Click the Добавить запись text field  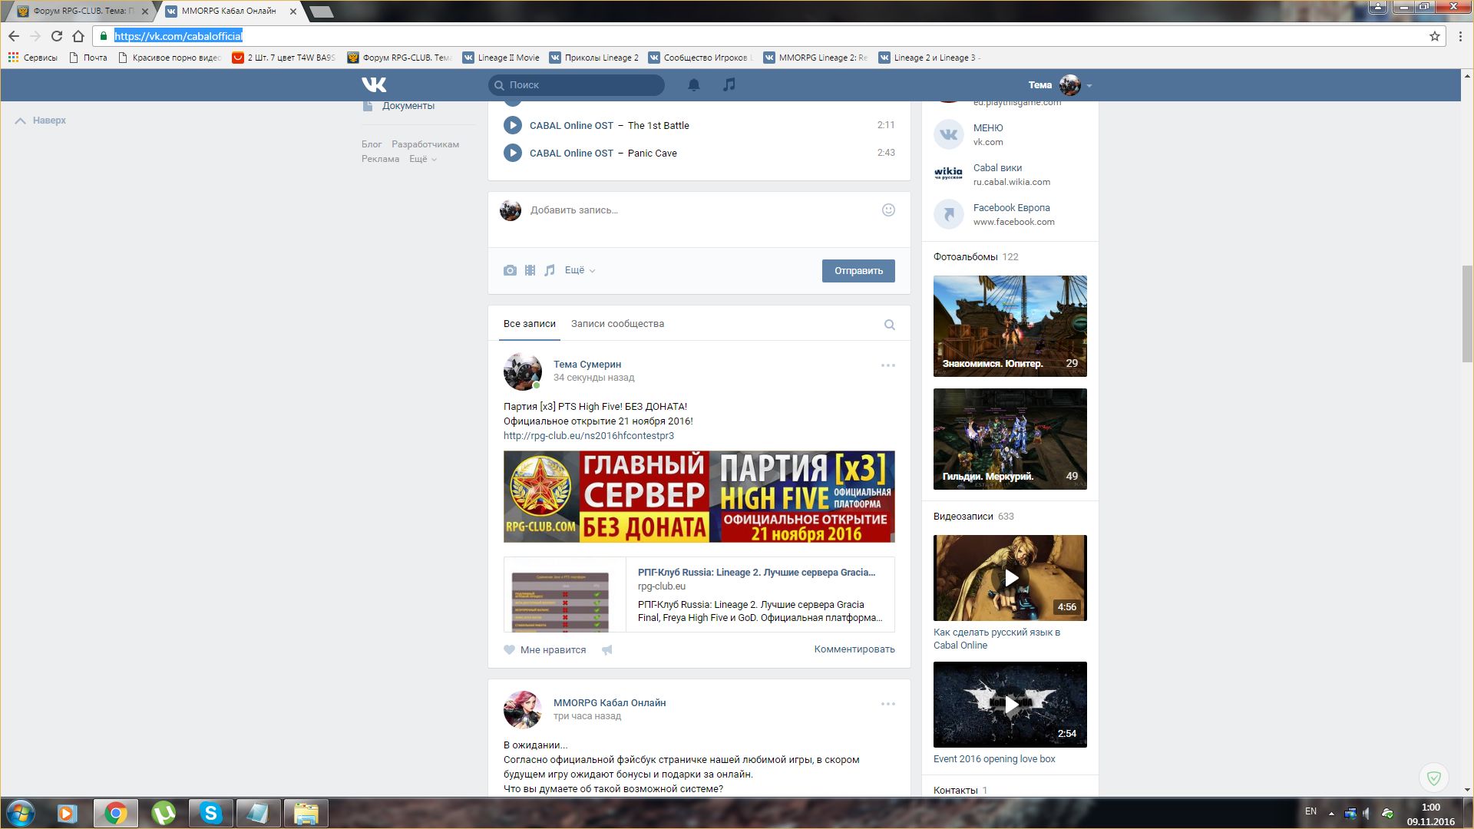pos(691,210)
